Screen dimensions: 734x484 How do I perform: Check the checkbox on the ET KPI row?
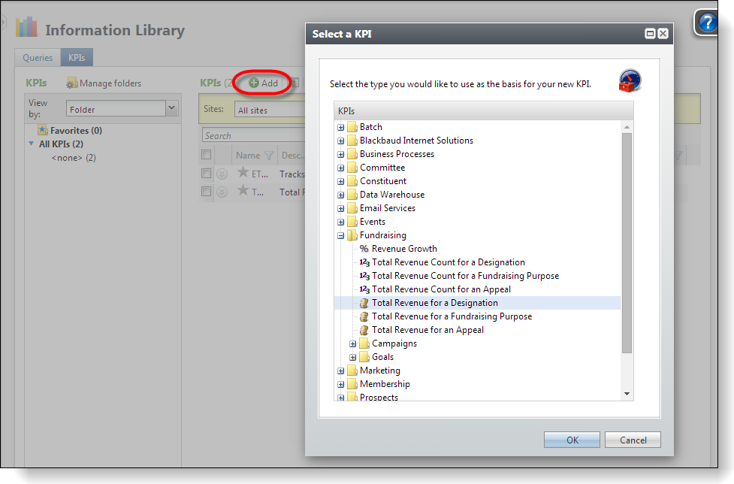coord(206,173)
